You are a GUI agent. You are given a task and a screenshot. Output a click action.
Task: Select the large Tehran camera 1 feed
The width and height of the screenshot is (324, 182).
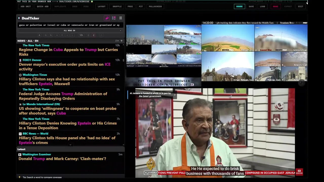pyautogui.click(x=228, y=38)
